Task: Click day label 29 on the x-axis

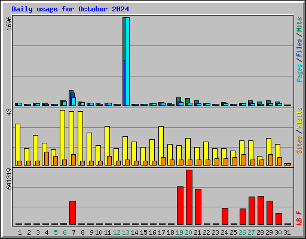Action: [269, 232]
